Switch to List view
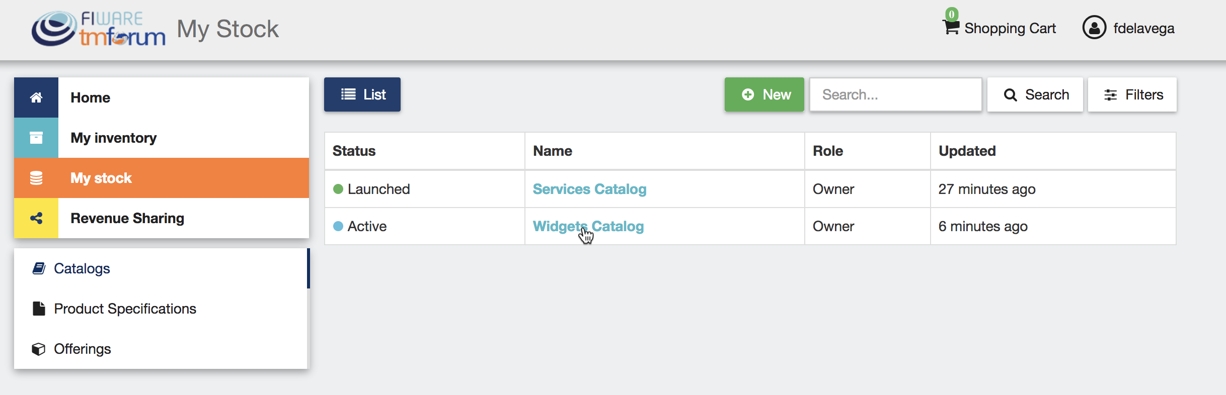Image resolution: width=1226 pixels, height=395 pixels. (362, 94)
